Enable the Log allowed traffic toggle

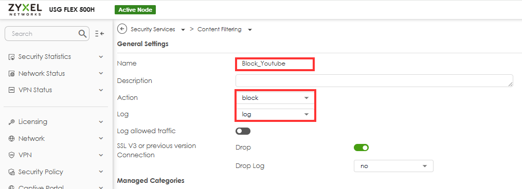tap(243, 131)
